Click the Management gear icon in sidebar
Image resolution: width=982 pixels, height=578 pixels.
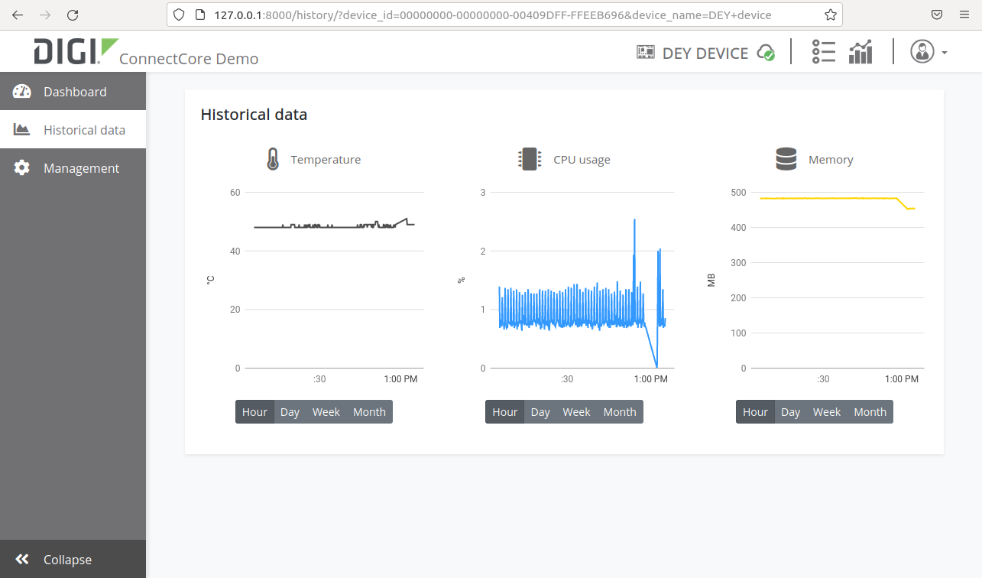22,168
